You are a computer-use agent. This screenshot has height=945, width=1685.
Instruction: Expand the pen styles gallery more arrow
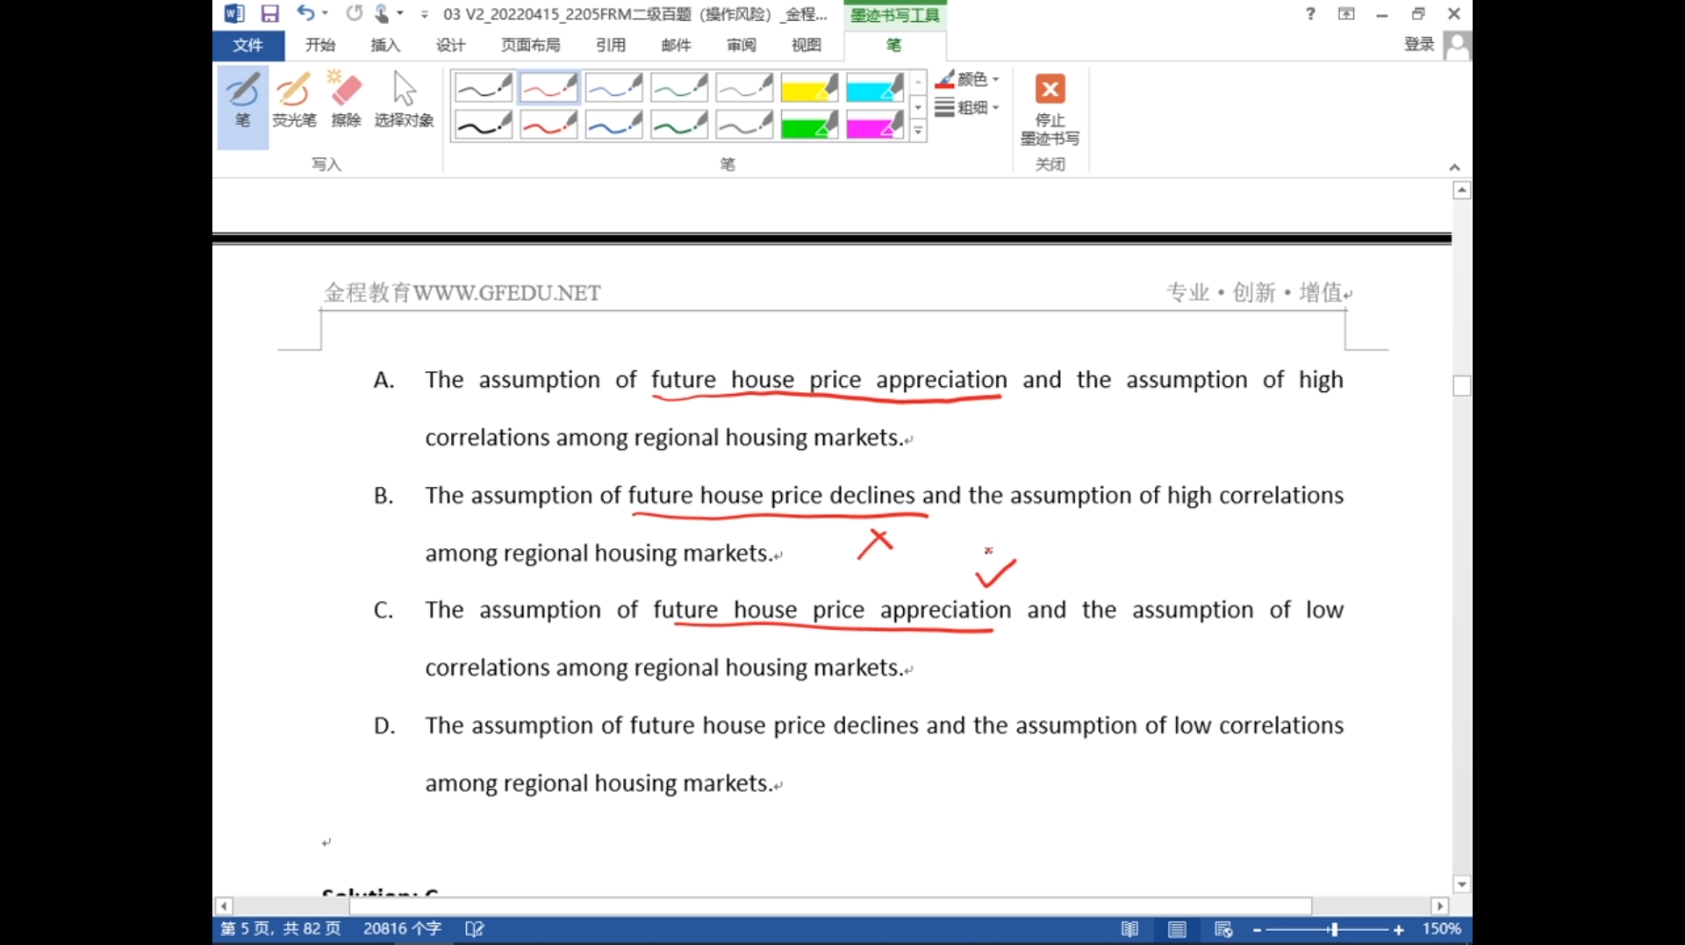[918, 132]
